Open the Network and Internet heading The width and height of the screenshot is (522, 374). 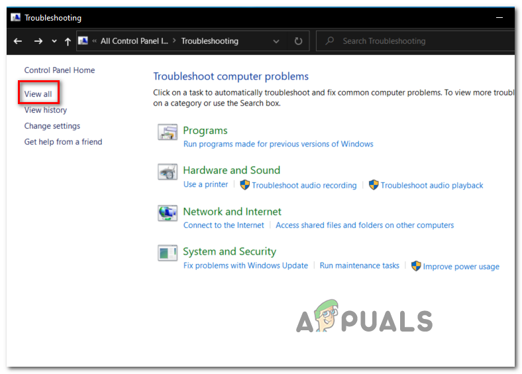pyautogui.click(x=233, y=212)
